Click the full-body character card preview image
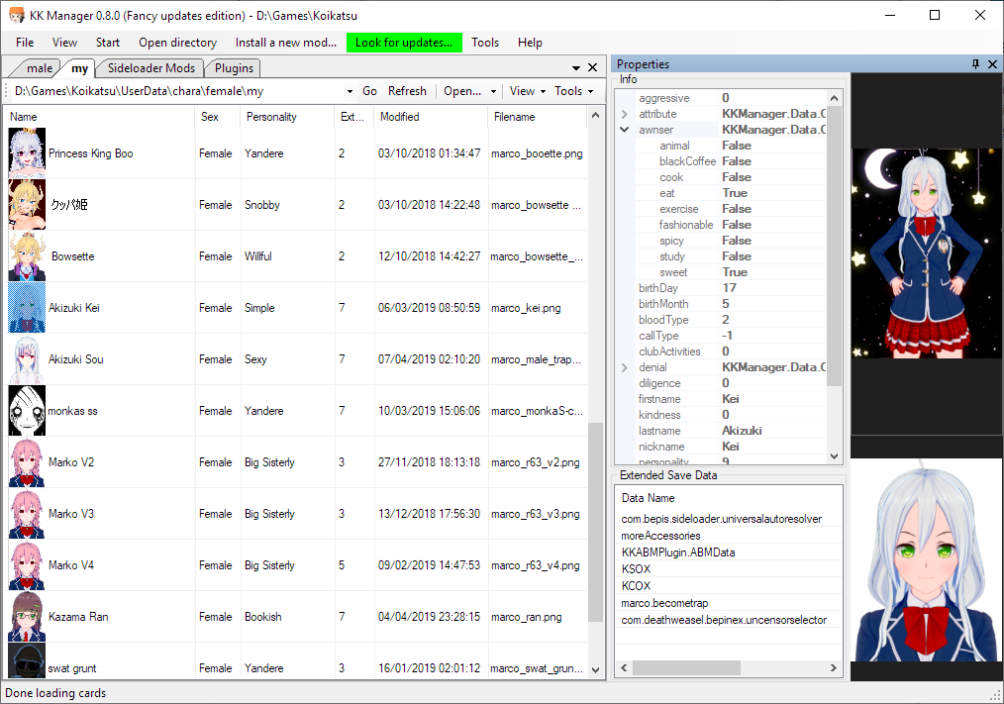The image size is (1004, 704). click(x=926, y=253)
